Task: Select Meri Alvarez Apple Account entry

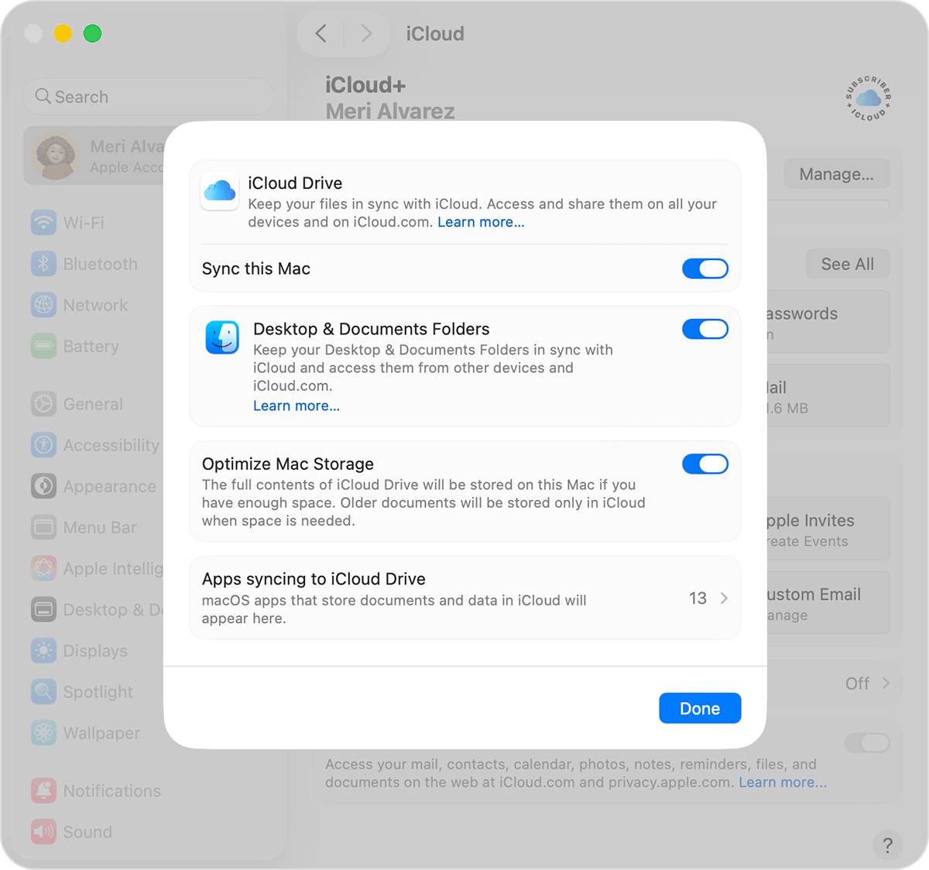Action: point(116,155)
